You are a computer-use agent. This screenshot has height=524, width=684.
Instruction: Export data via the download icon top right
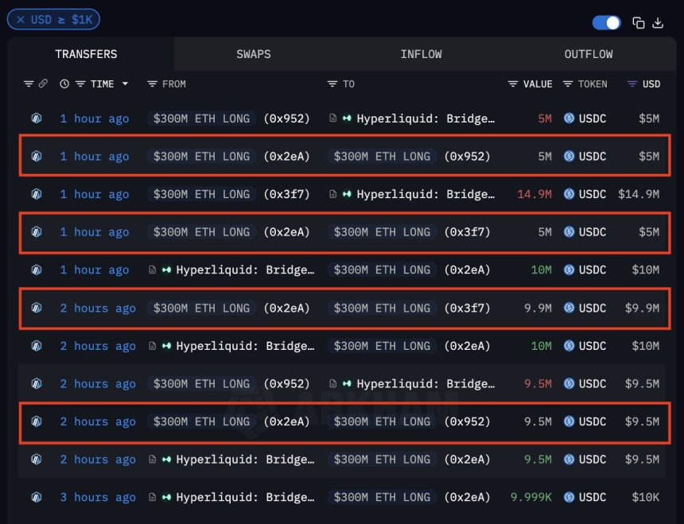657,23
